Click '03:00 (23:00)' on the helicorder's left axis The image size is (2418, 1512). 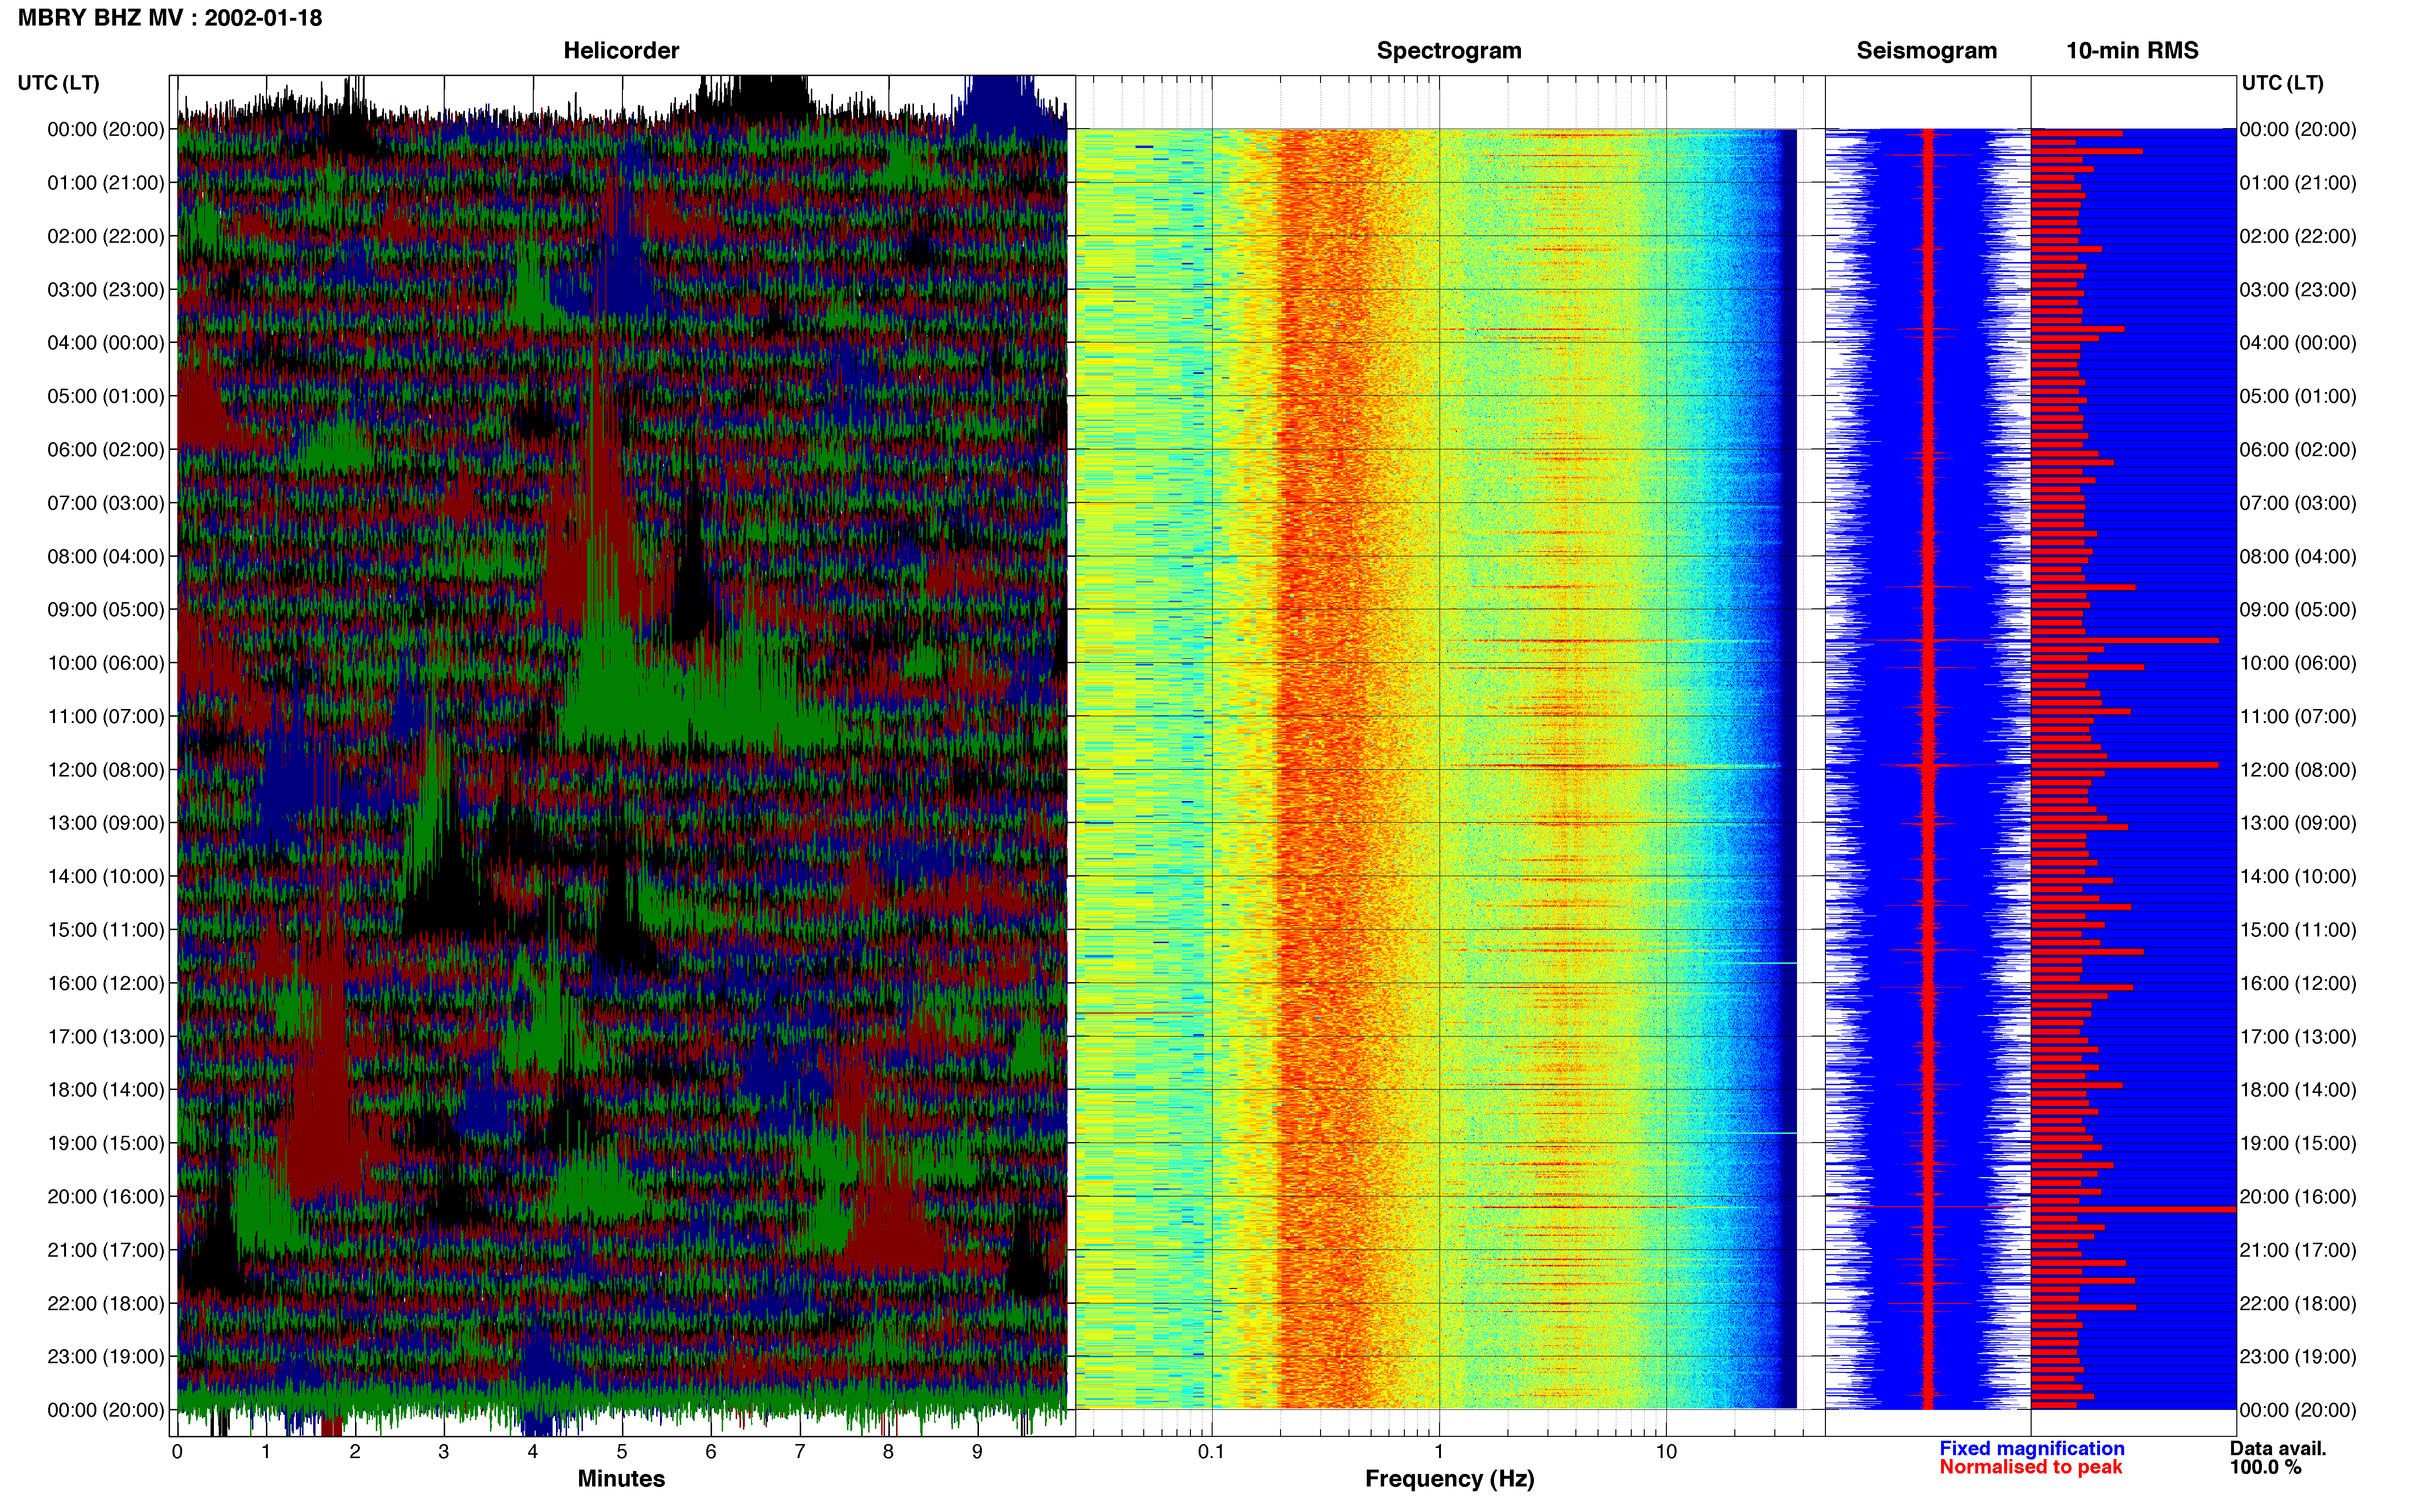(106, 290)
